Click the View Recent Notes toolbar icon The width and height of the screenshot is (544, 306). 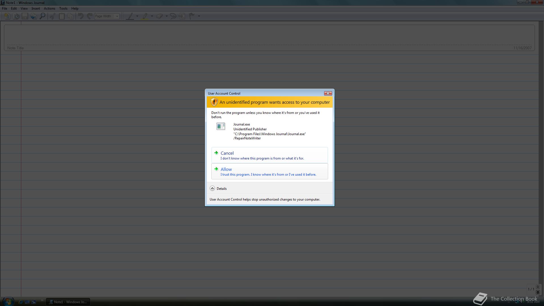(16, 16)
